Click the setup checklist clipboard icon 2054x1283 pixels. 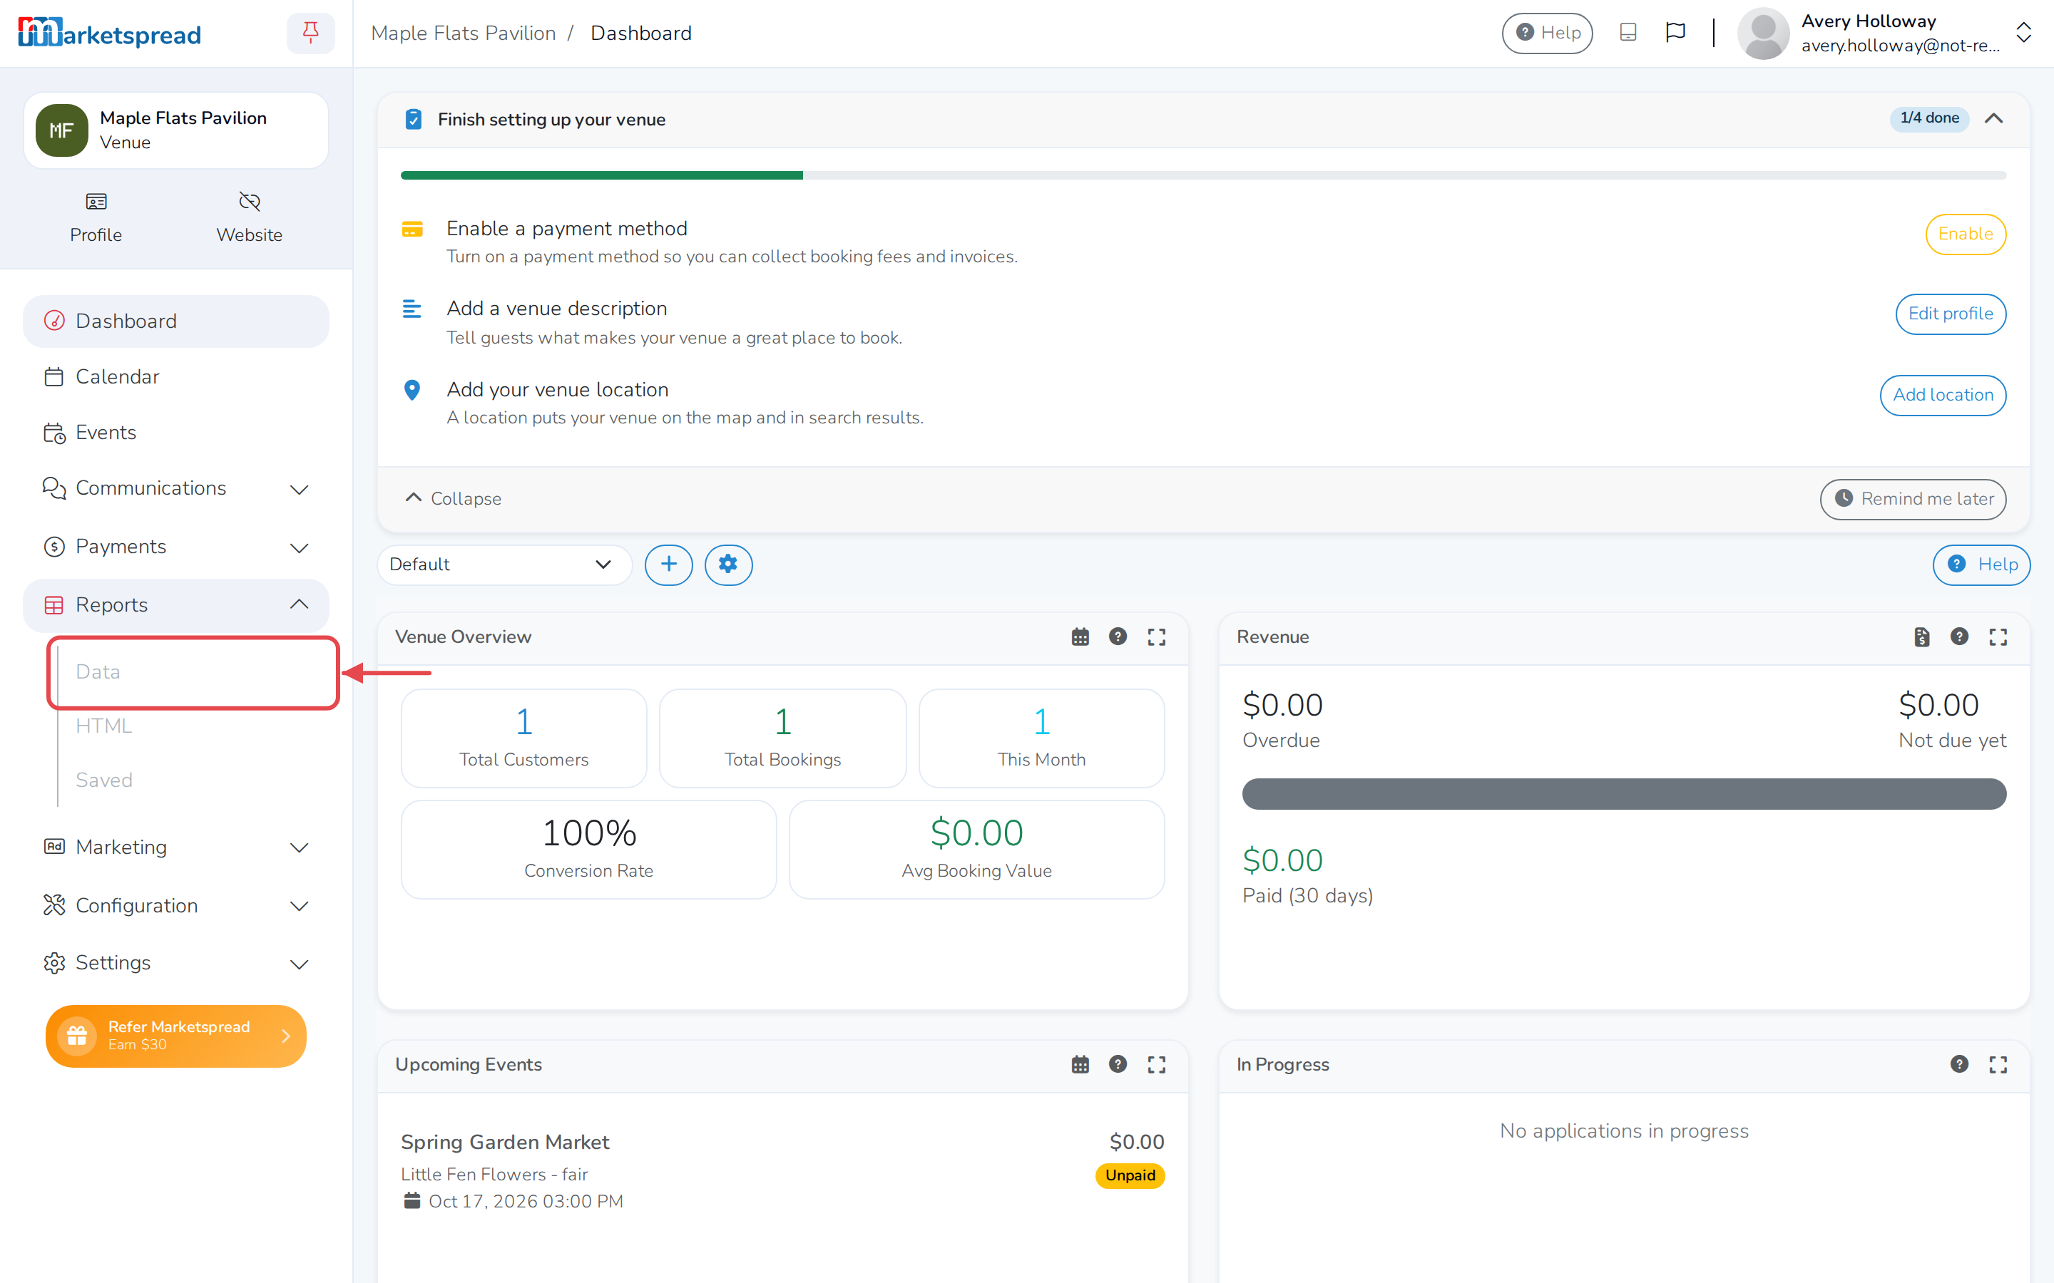414,119
